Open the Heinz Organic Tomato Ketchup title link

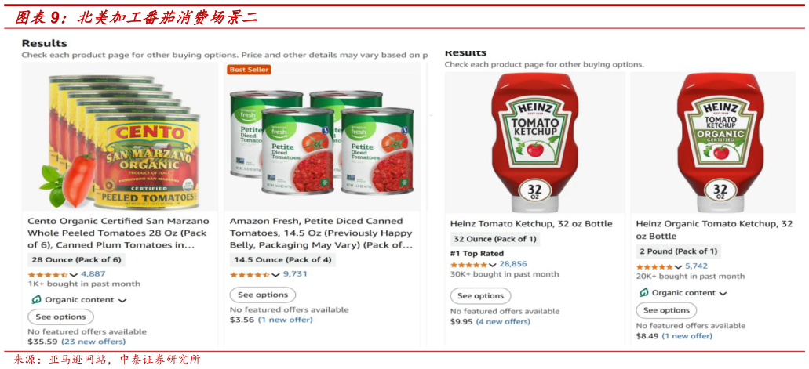[714, 230]
